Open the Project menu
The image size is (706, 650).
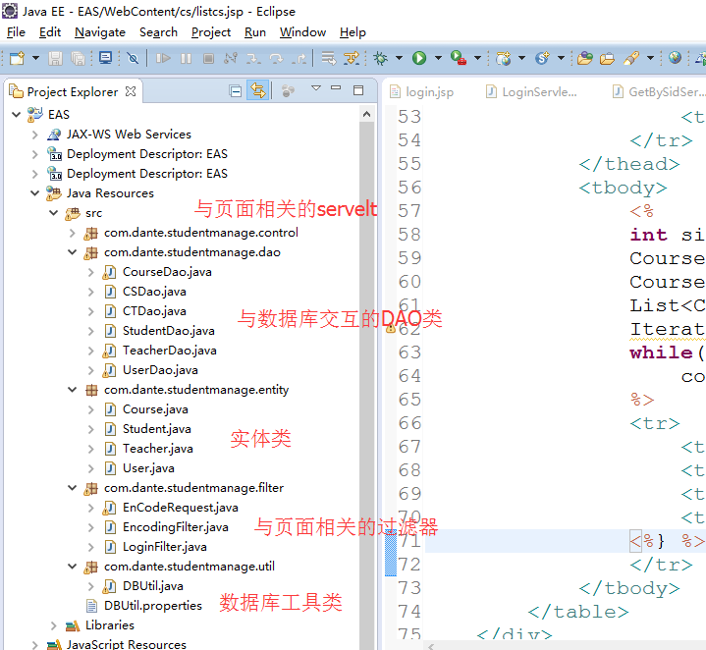pos(211,32)
